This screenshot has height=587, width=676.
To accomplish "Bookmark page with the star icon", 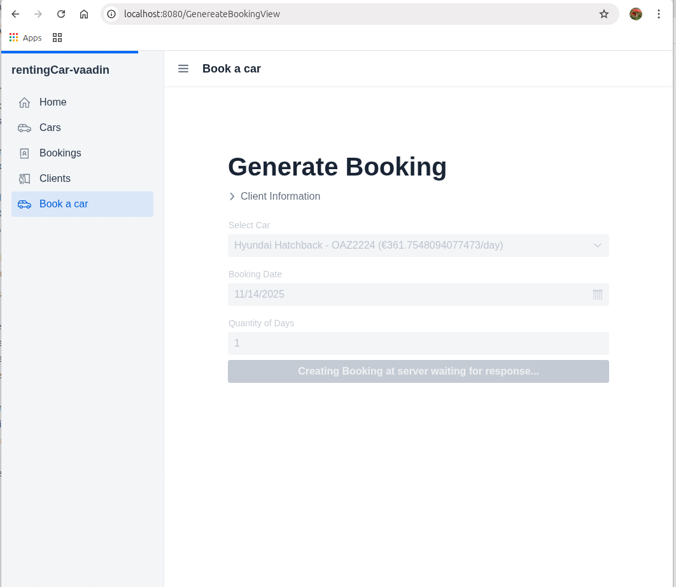I will pyautogui.click(x=603, y=14).
